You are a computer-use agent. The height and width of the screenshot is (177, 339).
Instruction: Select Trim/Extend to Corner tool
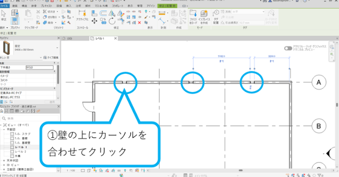(120, 21)
